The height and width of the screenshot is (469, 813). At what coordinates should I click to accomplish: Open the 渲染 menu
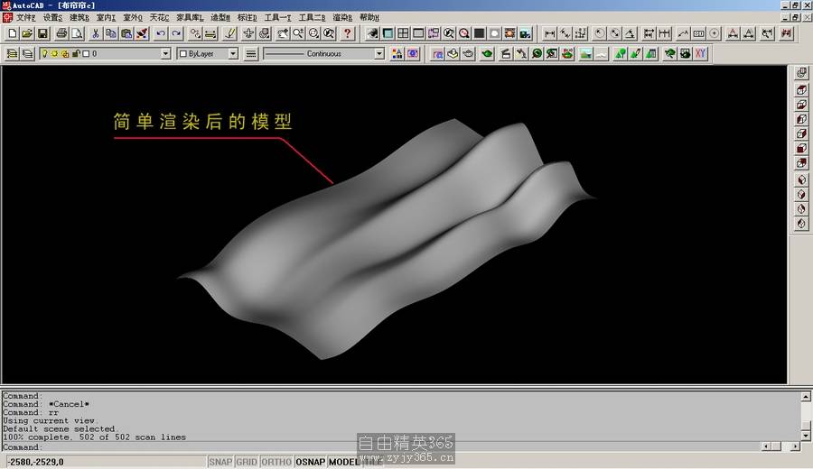pos(344,17)
